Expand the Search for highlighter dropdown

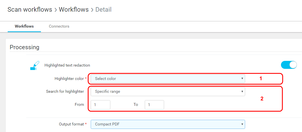[x=168, y=92]
